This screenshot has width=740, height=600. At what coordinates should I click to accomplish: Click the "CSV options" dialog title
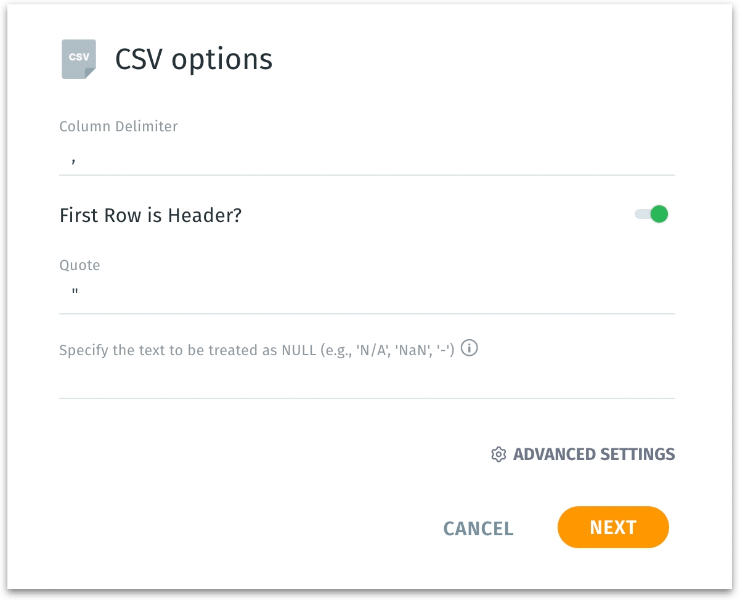tap(193, 59)
